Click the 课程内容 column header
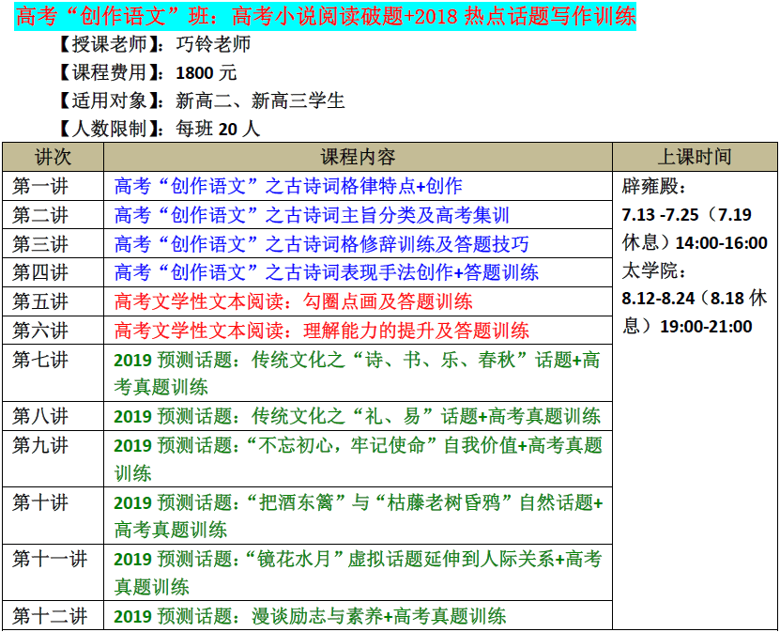Screen dimensions: 780x632 (358, 157)
